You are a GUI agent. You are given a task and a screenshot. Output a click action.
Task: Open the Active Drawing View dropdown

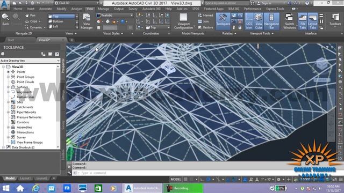[30, 61]
